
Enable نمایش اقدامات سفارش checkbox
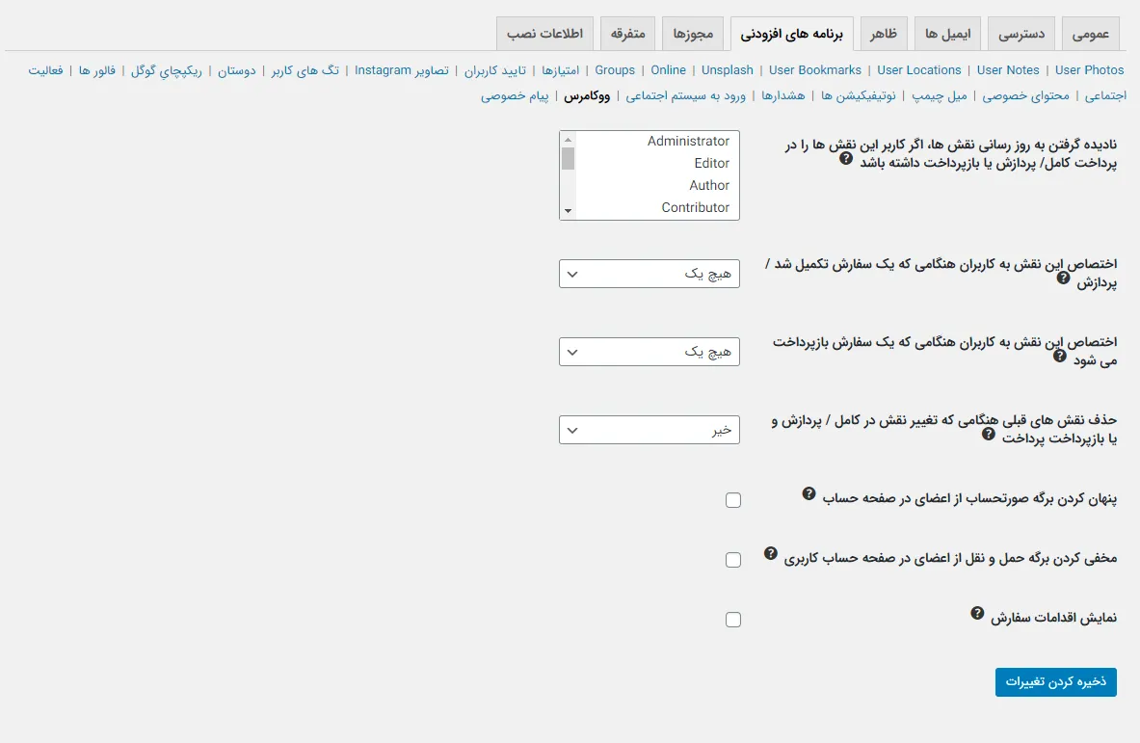pos(732,620)
